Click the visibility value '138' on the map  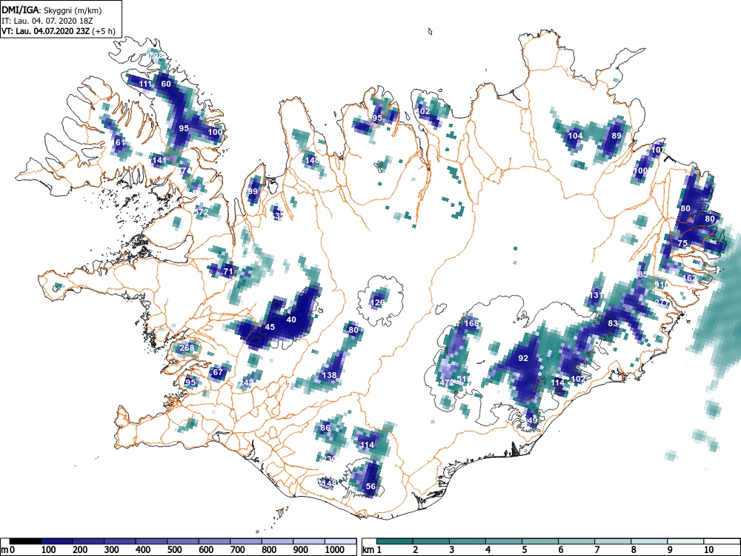point(329,375)
